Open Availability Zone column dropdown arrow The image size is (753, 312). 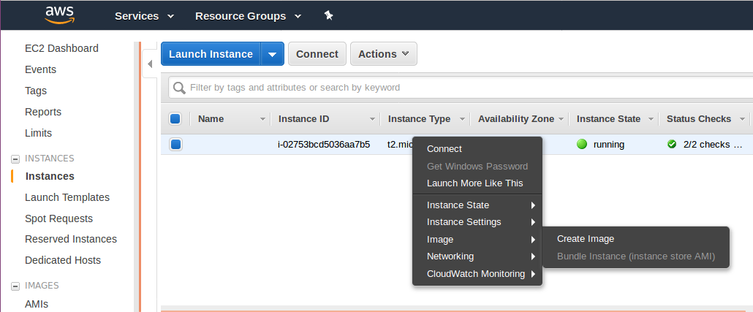coord(561,119)
